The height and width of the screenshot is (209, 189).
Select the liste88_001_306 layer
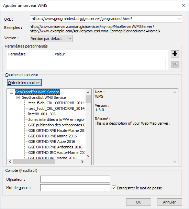42,114
